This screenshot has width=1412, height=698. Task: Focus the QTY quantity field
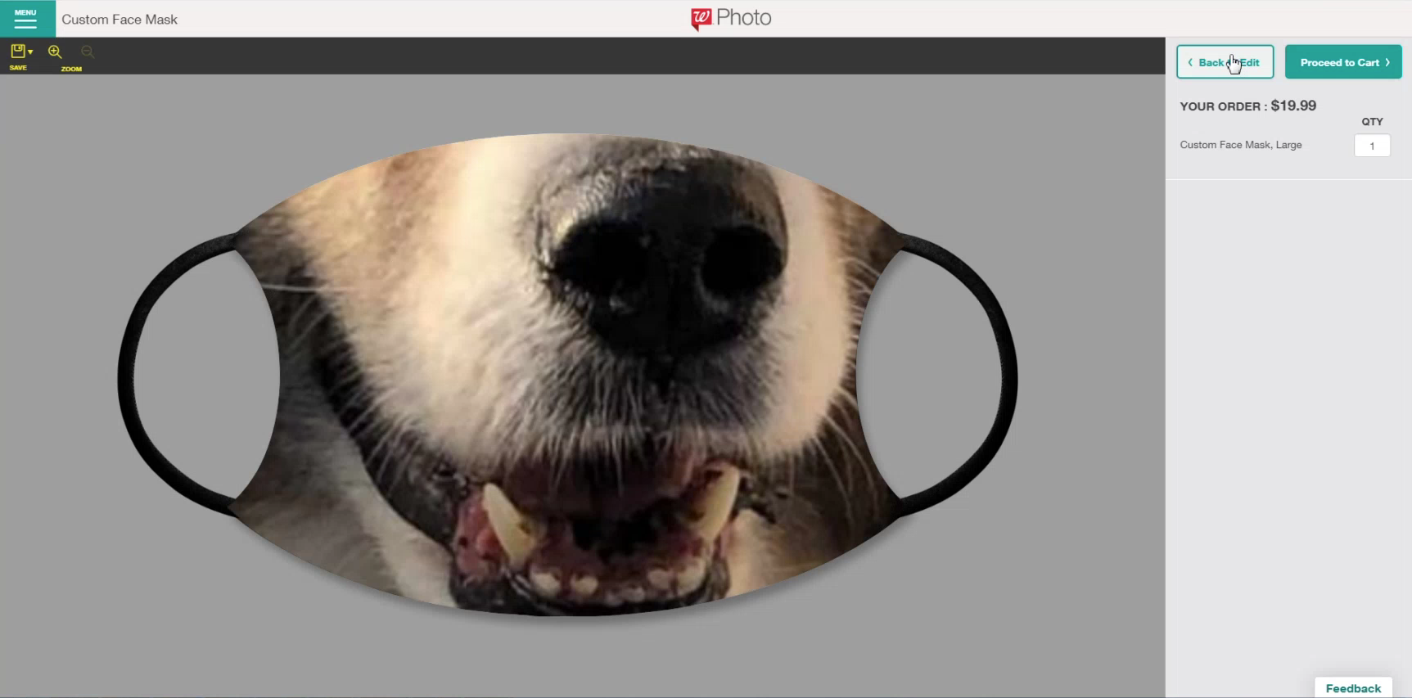coord(1372,146)
